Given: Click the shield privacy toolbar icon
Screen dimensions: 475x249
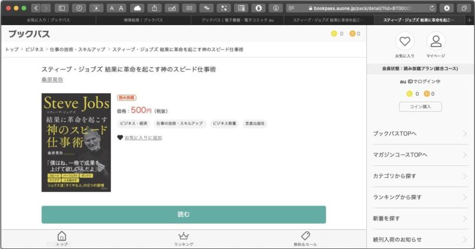Looking at the screenshot, I should 258,8.
